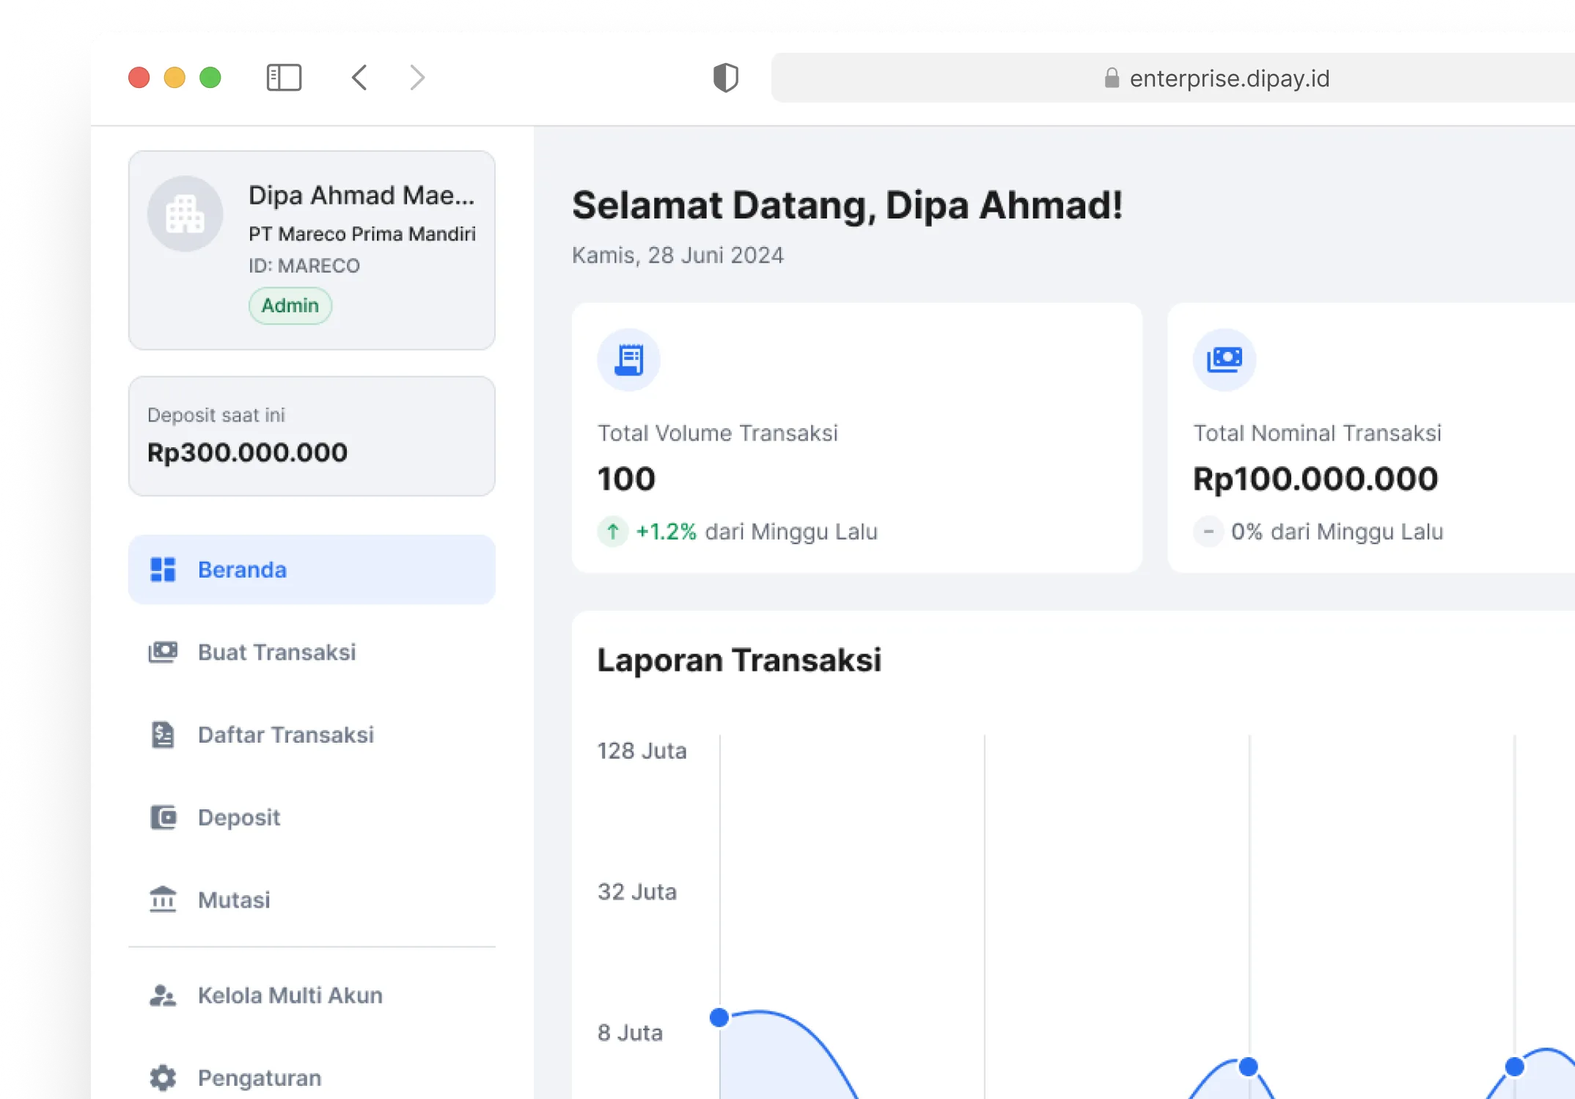The width and height of the screenshot is (1575, 1099).
Task: Click the Rp300.000.000 deposit amount
Action: [247, 452]
